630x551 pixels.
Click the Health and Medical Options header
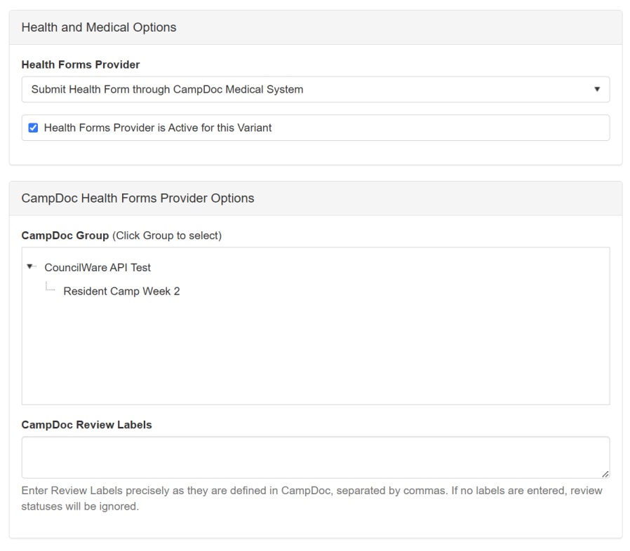coord(99,28)
